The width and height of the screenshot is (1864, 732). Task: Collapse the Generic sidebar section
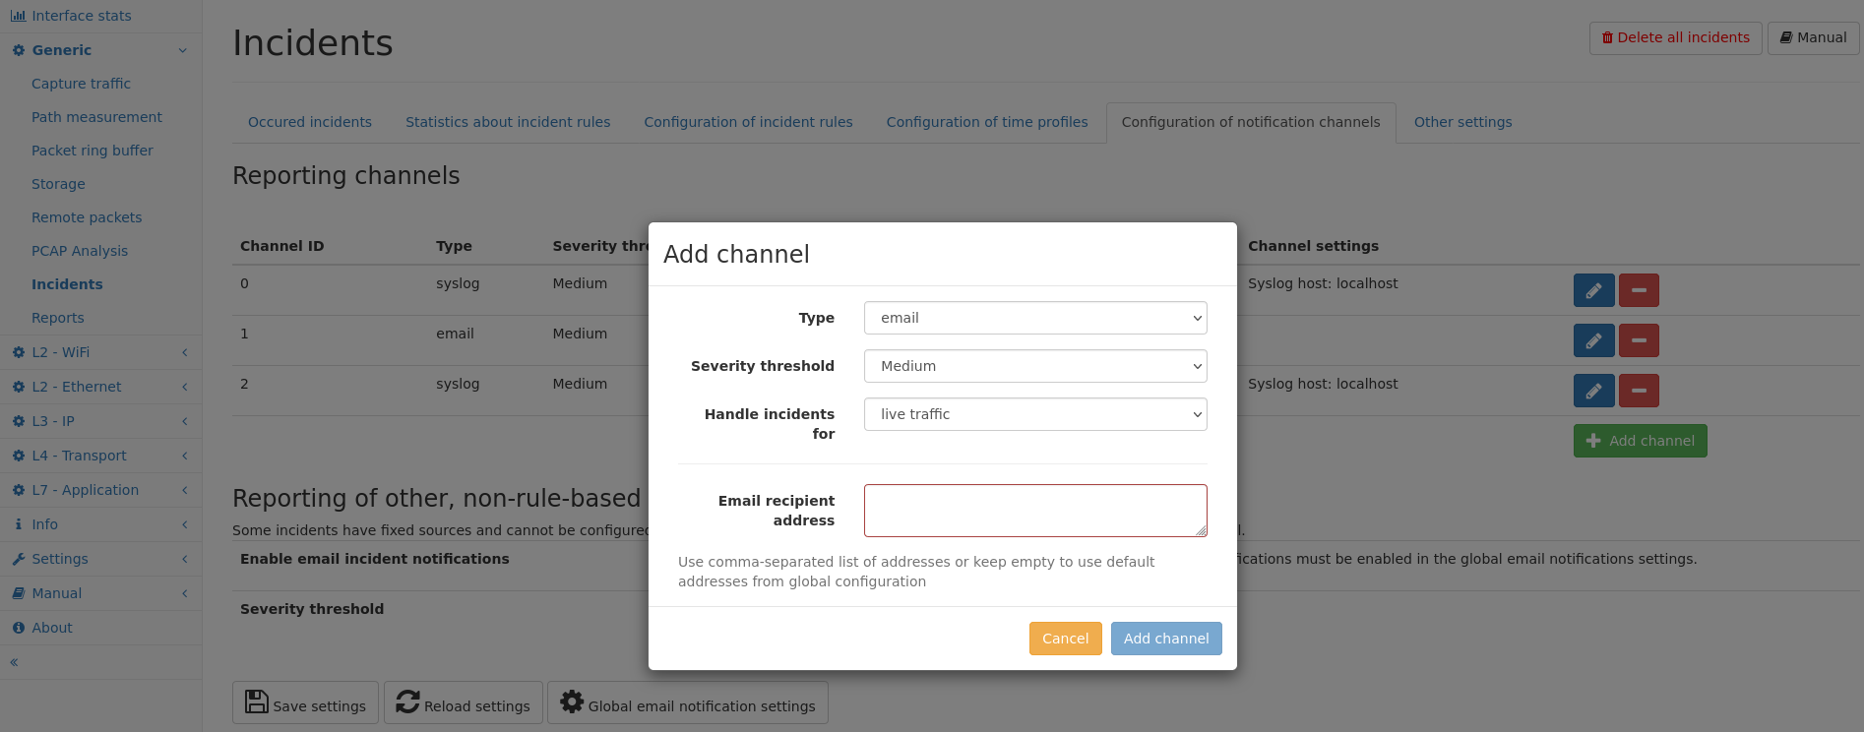click(x=100, y=50)
